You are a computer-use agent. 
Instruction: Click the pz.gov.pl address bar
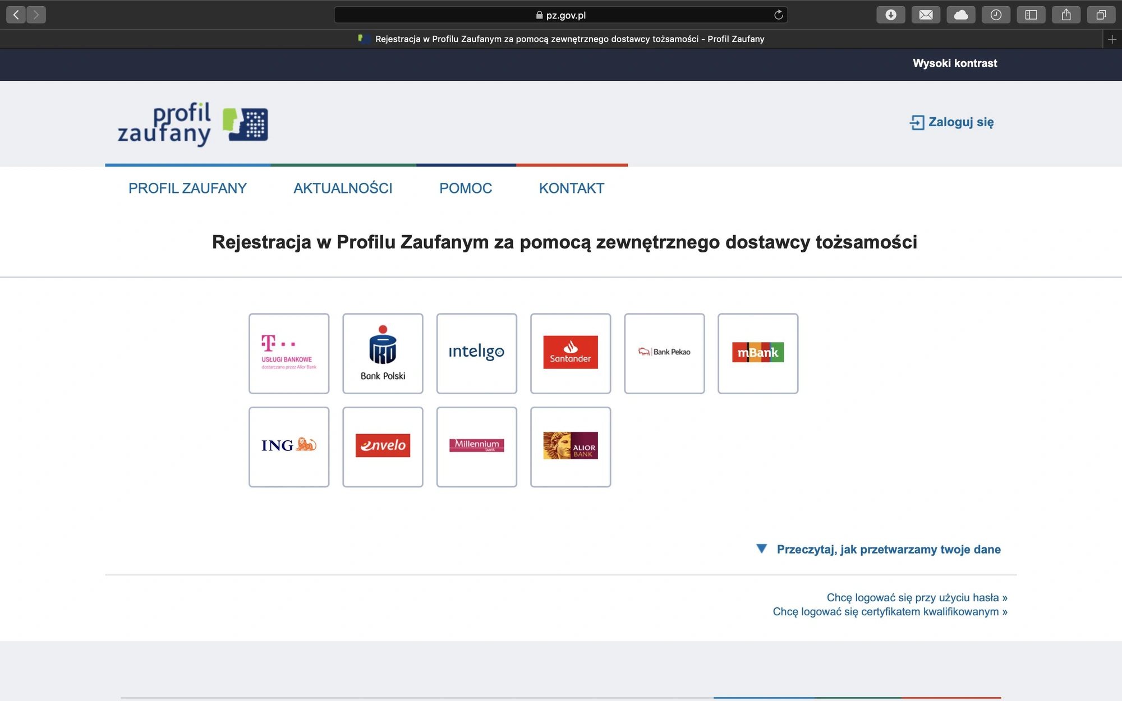point(560,15)
